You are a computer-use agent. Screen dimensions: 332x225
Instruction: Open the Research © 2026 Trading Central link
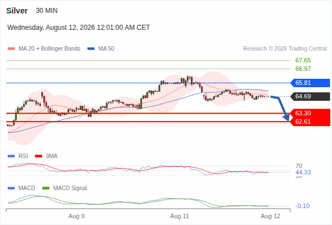(285, 49)
